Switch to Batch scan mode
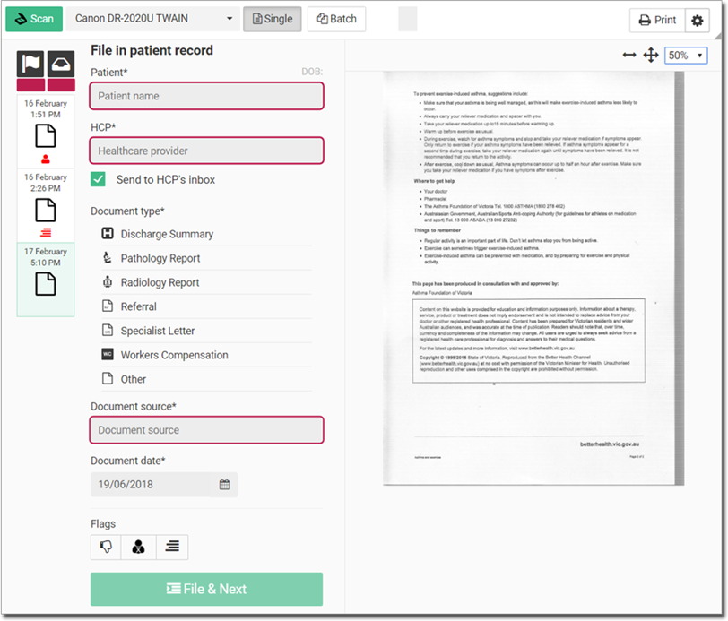The image size is (728, 621). pos(336,19)
